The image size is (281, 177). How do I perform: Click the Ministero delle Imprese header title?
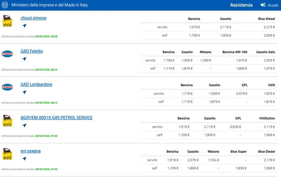[50, 5]
